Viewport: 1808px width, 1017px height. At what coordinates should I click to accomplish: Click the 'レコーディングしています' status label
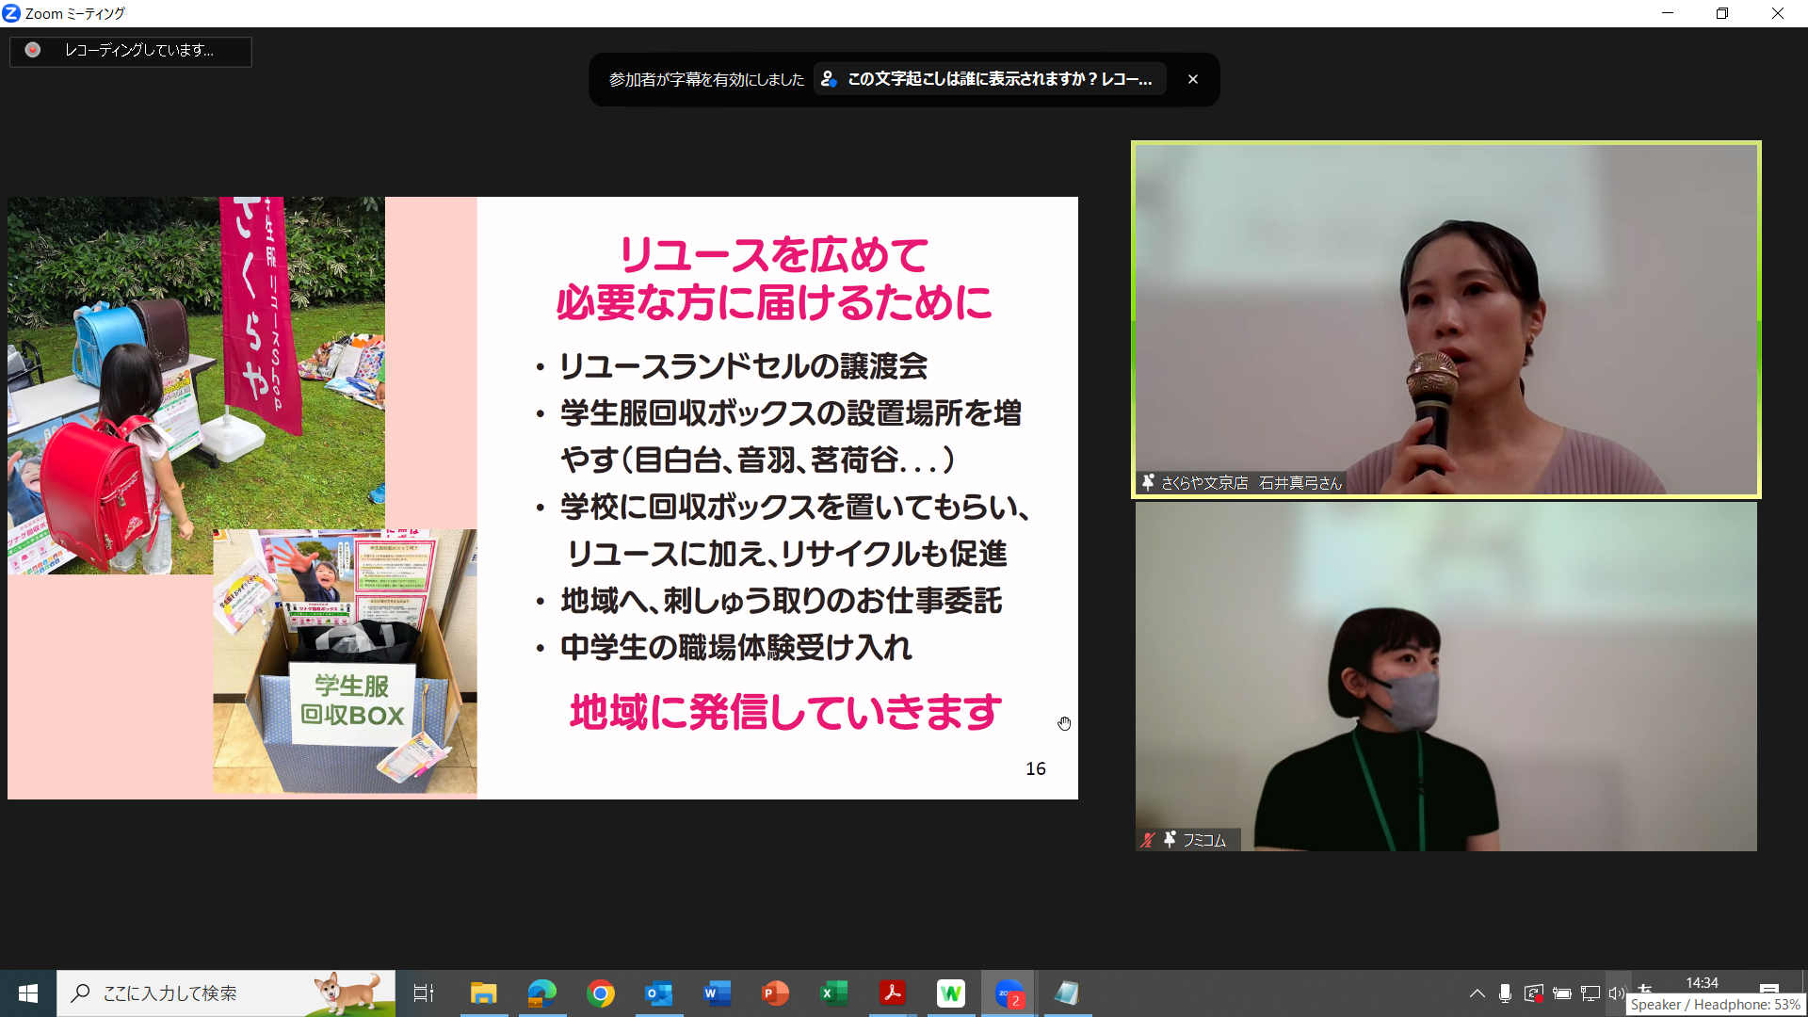[x=139, y=50]
